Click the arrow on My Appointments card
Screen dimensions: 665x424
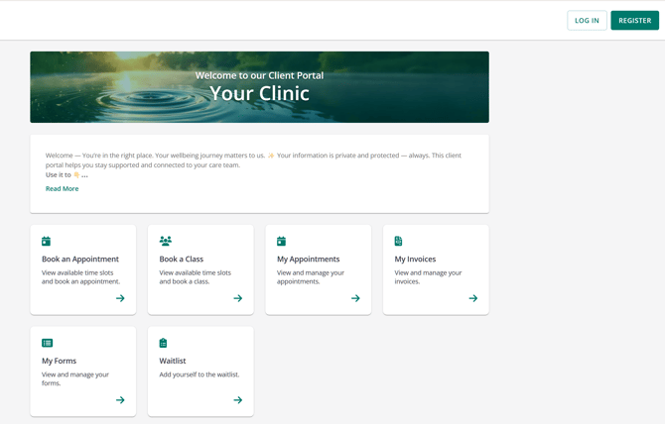(355, 298)
